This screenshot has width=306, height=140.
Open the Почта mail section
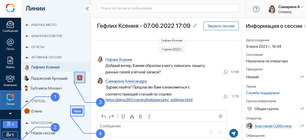[x=10, y=45]
